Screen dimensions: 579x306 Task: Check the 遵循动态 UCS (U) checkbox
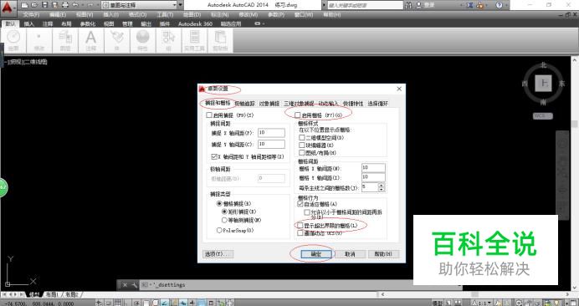(300, 233)
